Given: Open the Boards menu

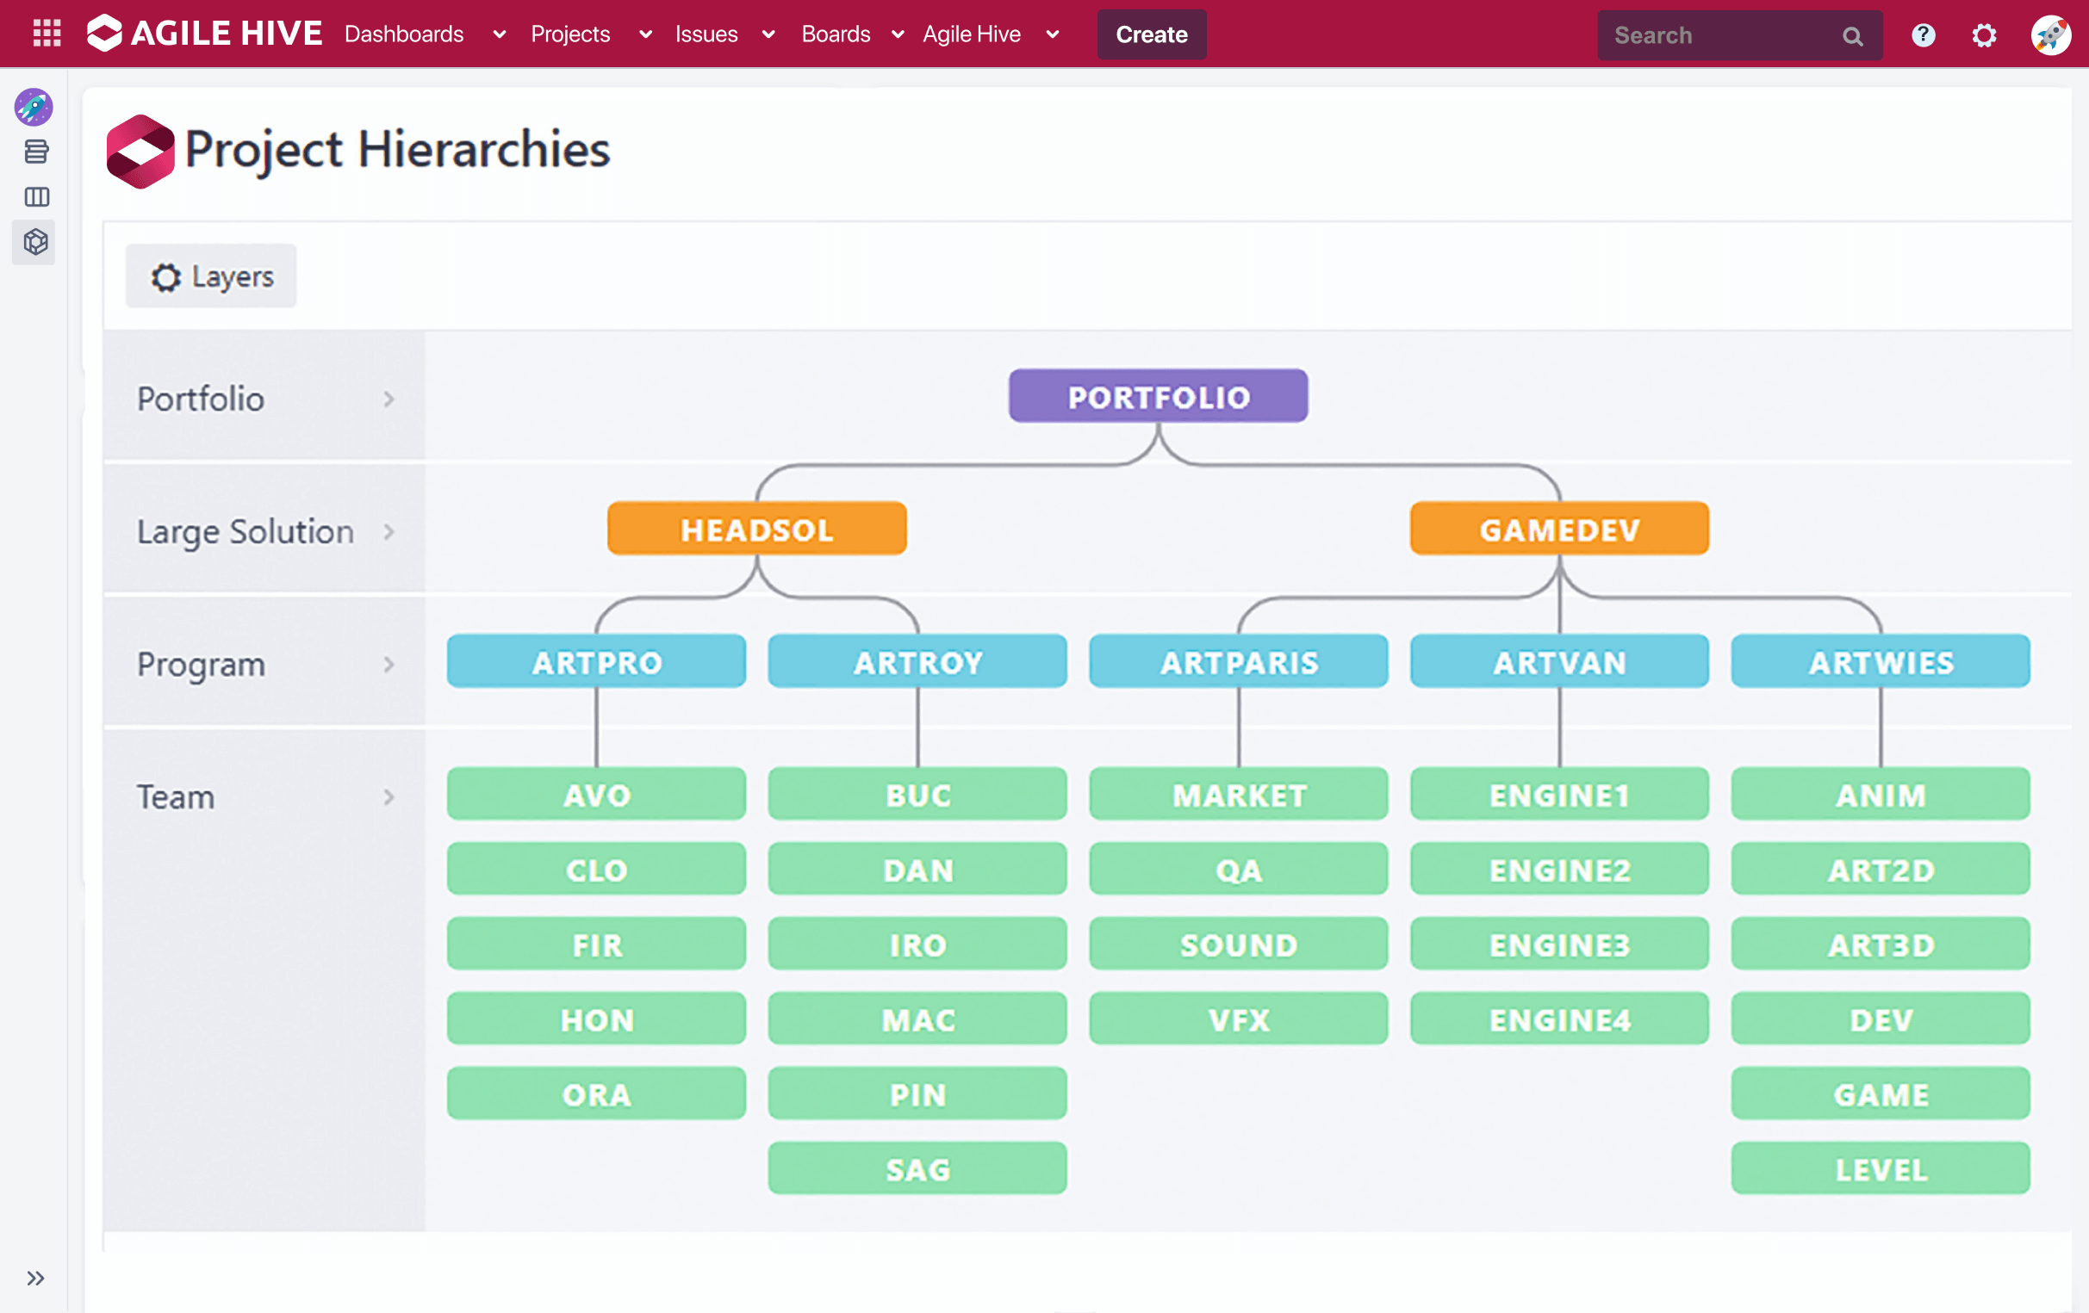Looking at the screenshot, I should pos(836,34).
